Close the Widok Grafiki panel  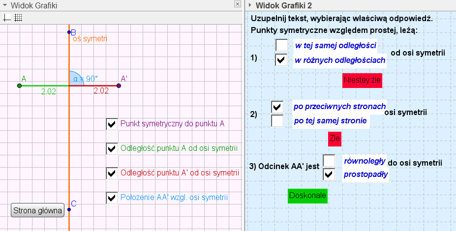pos(238,4)
